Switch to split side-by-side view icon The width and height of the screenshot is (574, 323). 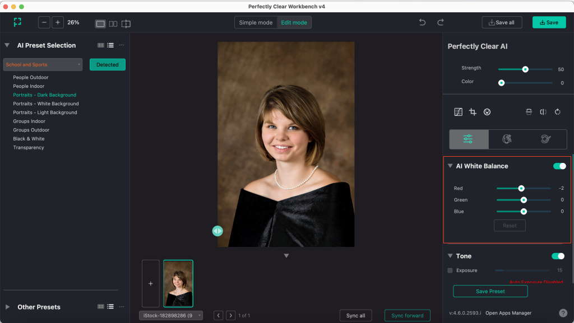click(x=113, y=24)
